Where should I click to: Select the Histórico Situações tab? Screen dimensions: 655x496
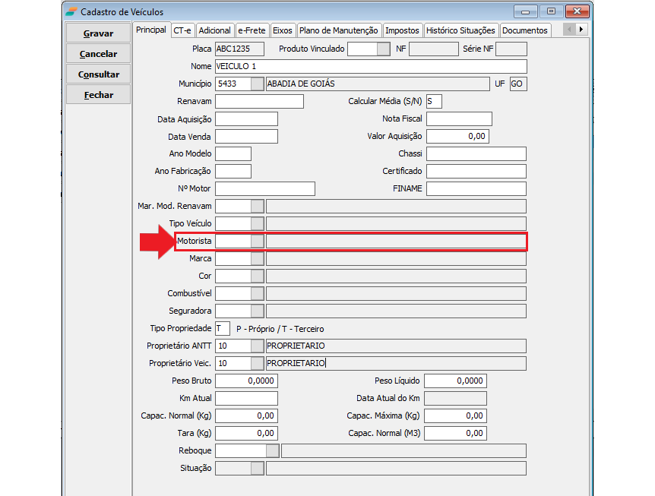(x=460, y=30)
